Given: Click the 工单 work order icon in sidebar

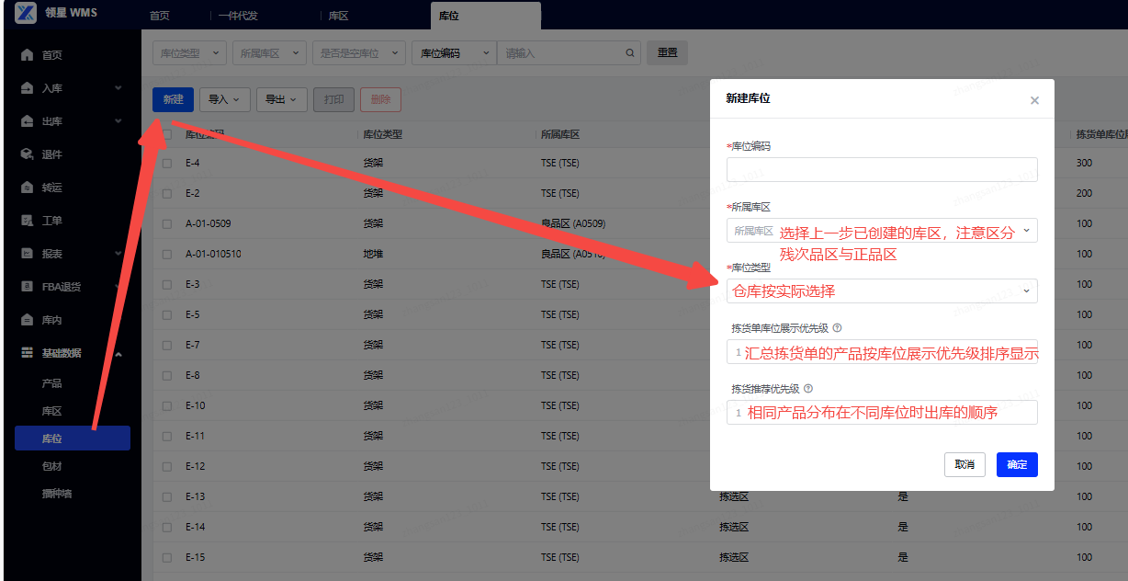Looking at the screenshot, I should tap(27, 221).
